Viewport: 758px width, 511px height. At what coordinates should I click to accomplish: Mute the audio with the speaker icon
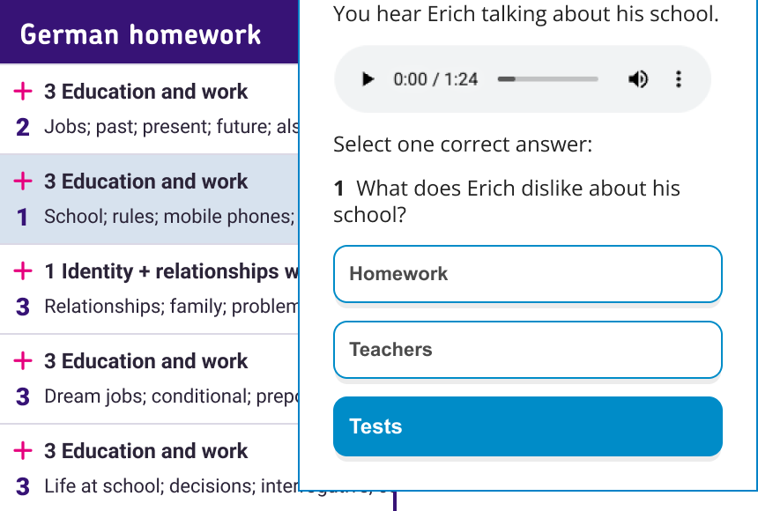(637, 79)
